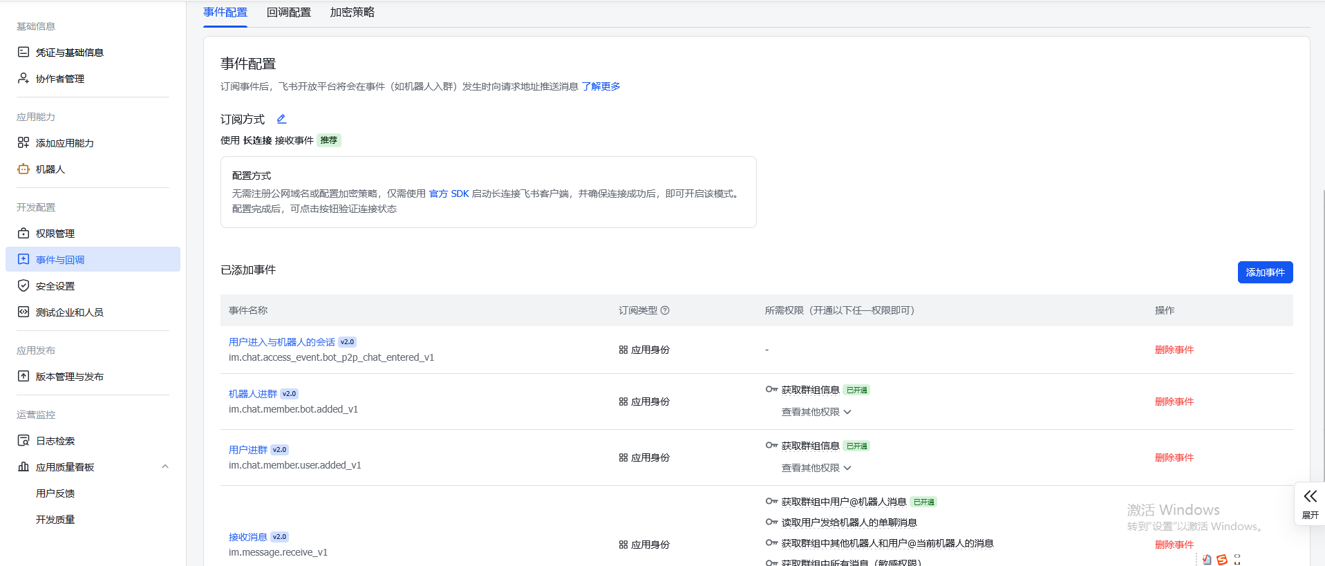Viewport: 1325px width, 566px height.
Task: Open 用户进入与机器人的会话 event link
Action: (x=282, y=342)
